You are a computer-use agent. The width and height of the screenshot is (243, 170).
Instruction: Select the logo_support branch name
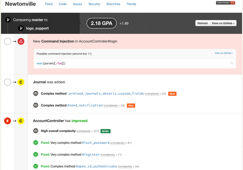[37, 28]
